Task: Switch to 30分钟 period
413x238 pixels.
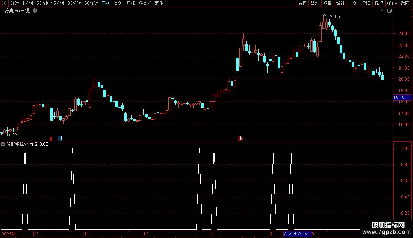Action: coord(75,3)
